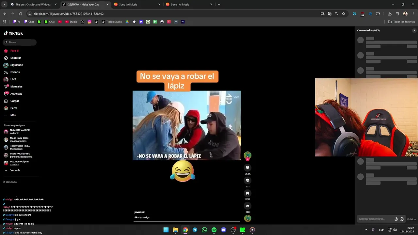Open Spotify from the taskbar
Viewport: 418px width, 235px height.
214,230
